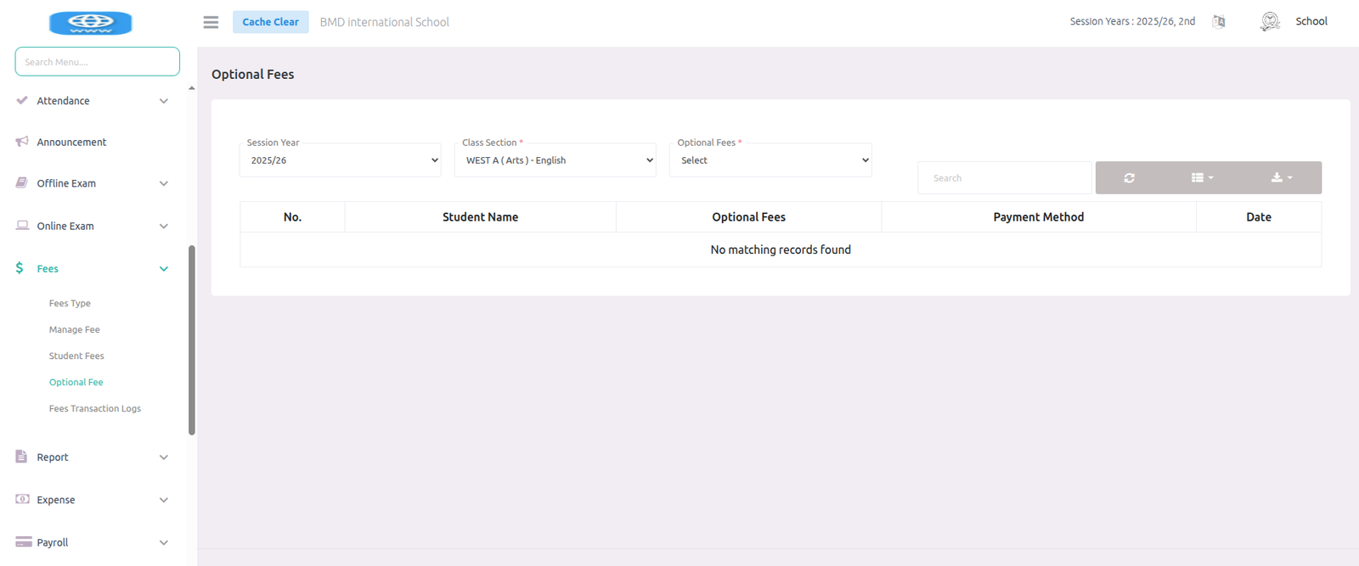Image resolution: width=1359 pixels, height=566 pixels.
Task: Open the Optional Fees select dropdown
Action: click(770, 160)
